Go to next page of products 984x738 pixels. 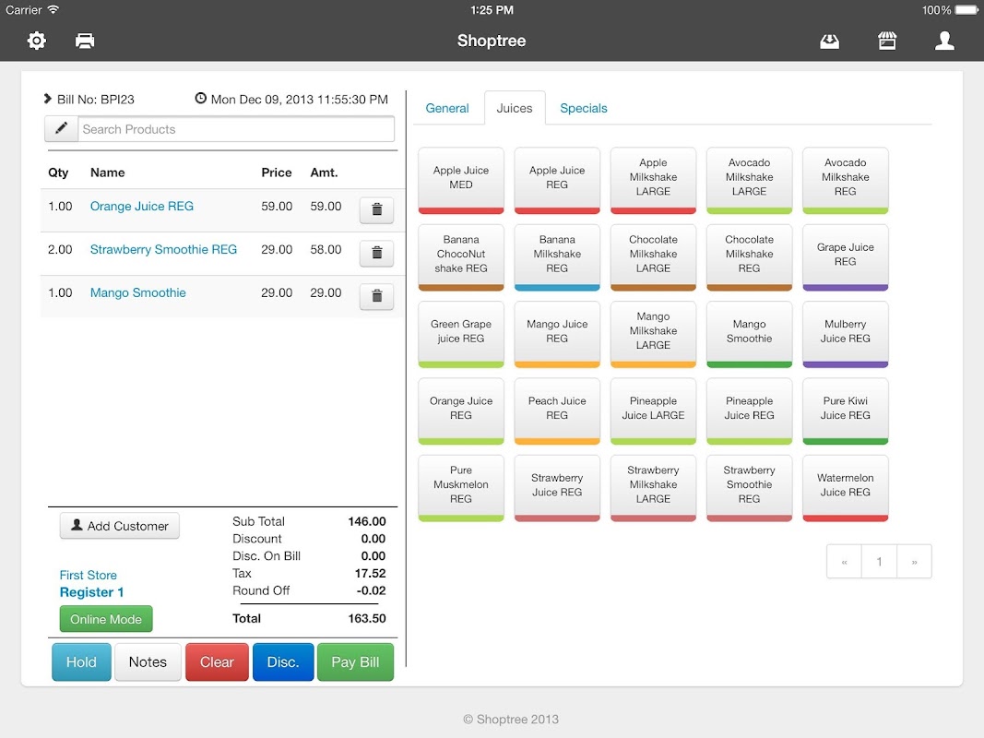(914, 561)
